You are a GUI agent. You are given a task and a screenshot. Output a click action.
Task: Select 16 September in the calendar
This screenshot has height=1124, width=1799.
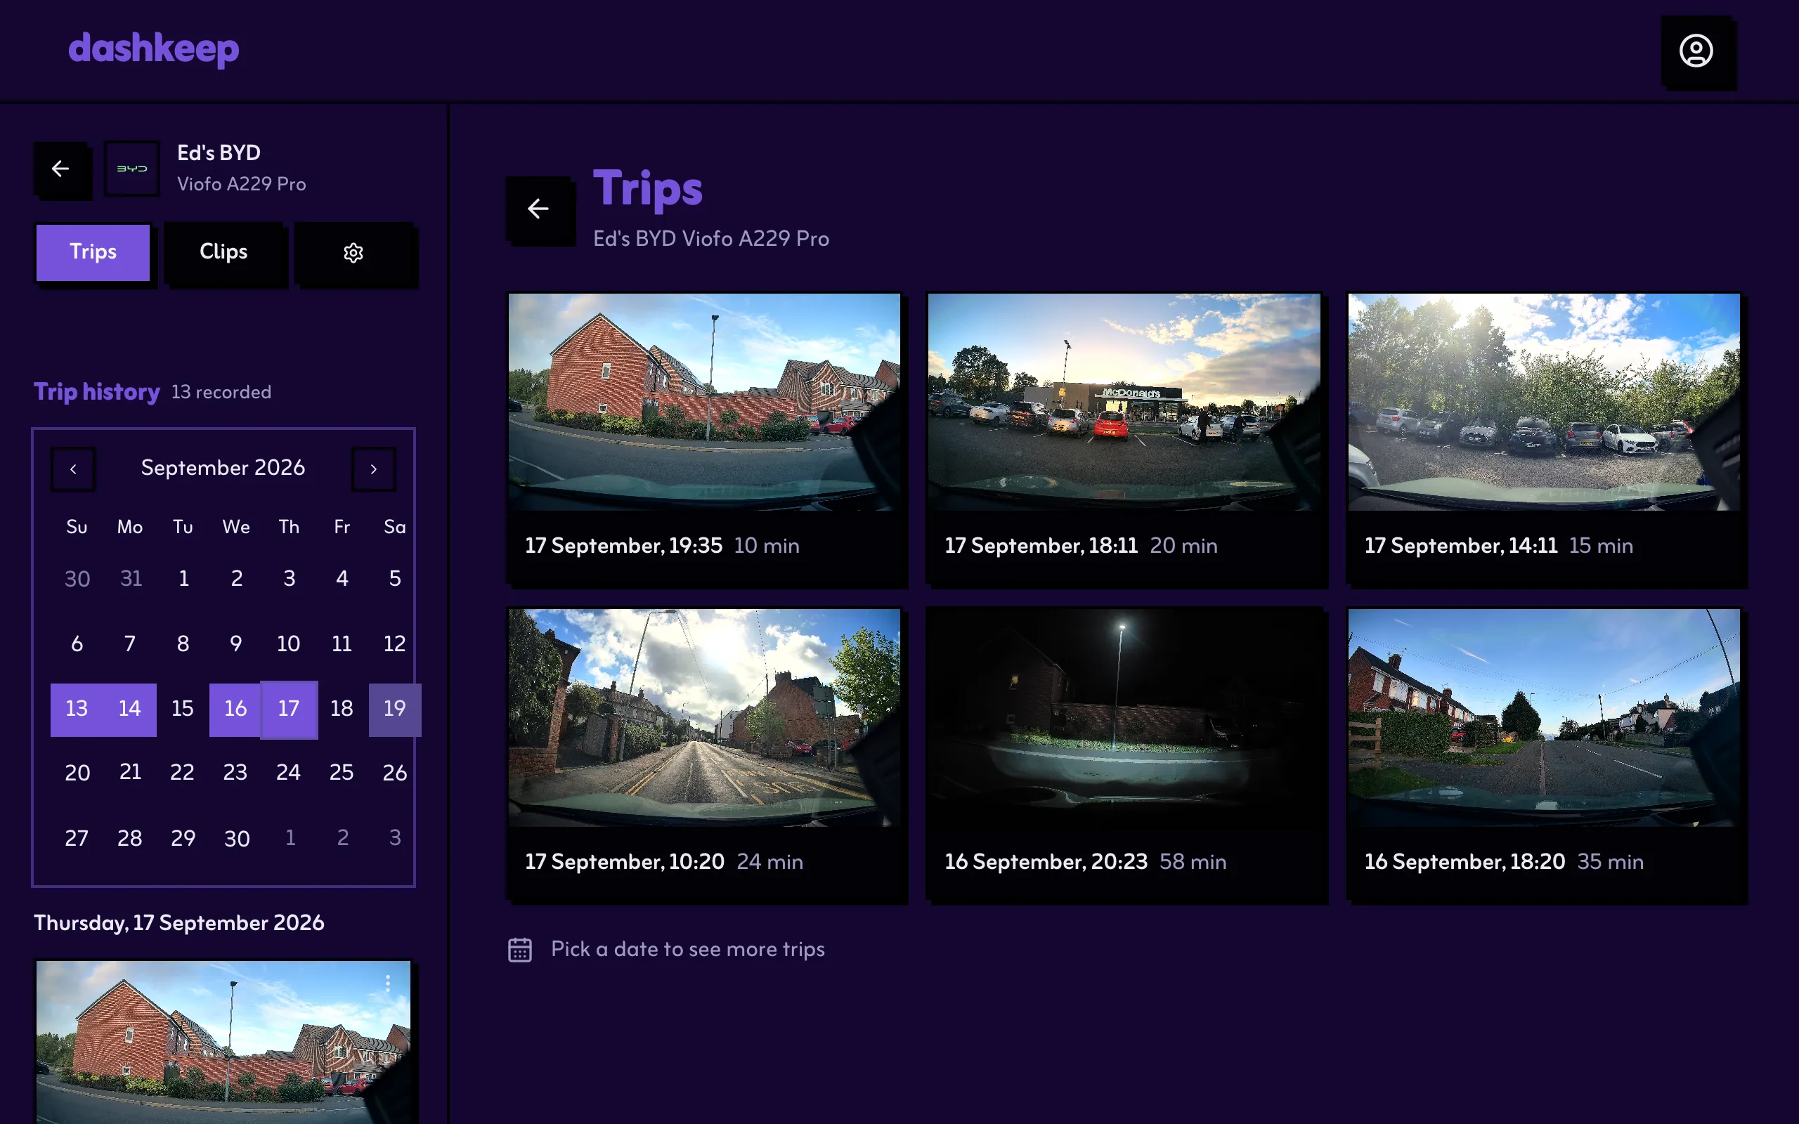(x=235, y=710)
